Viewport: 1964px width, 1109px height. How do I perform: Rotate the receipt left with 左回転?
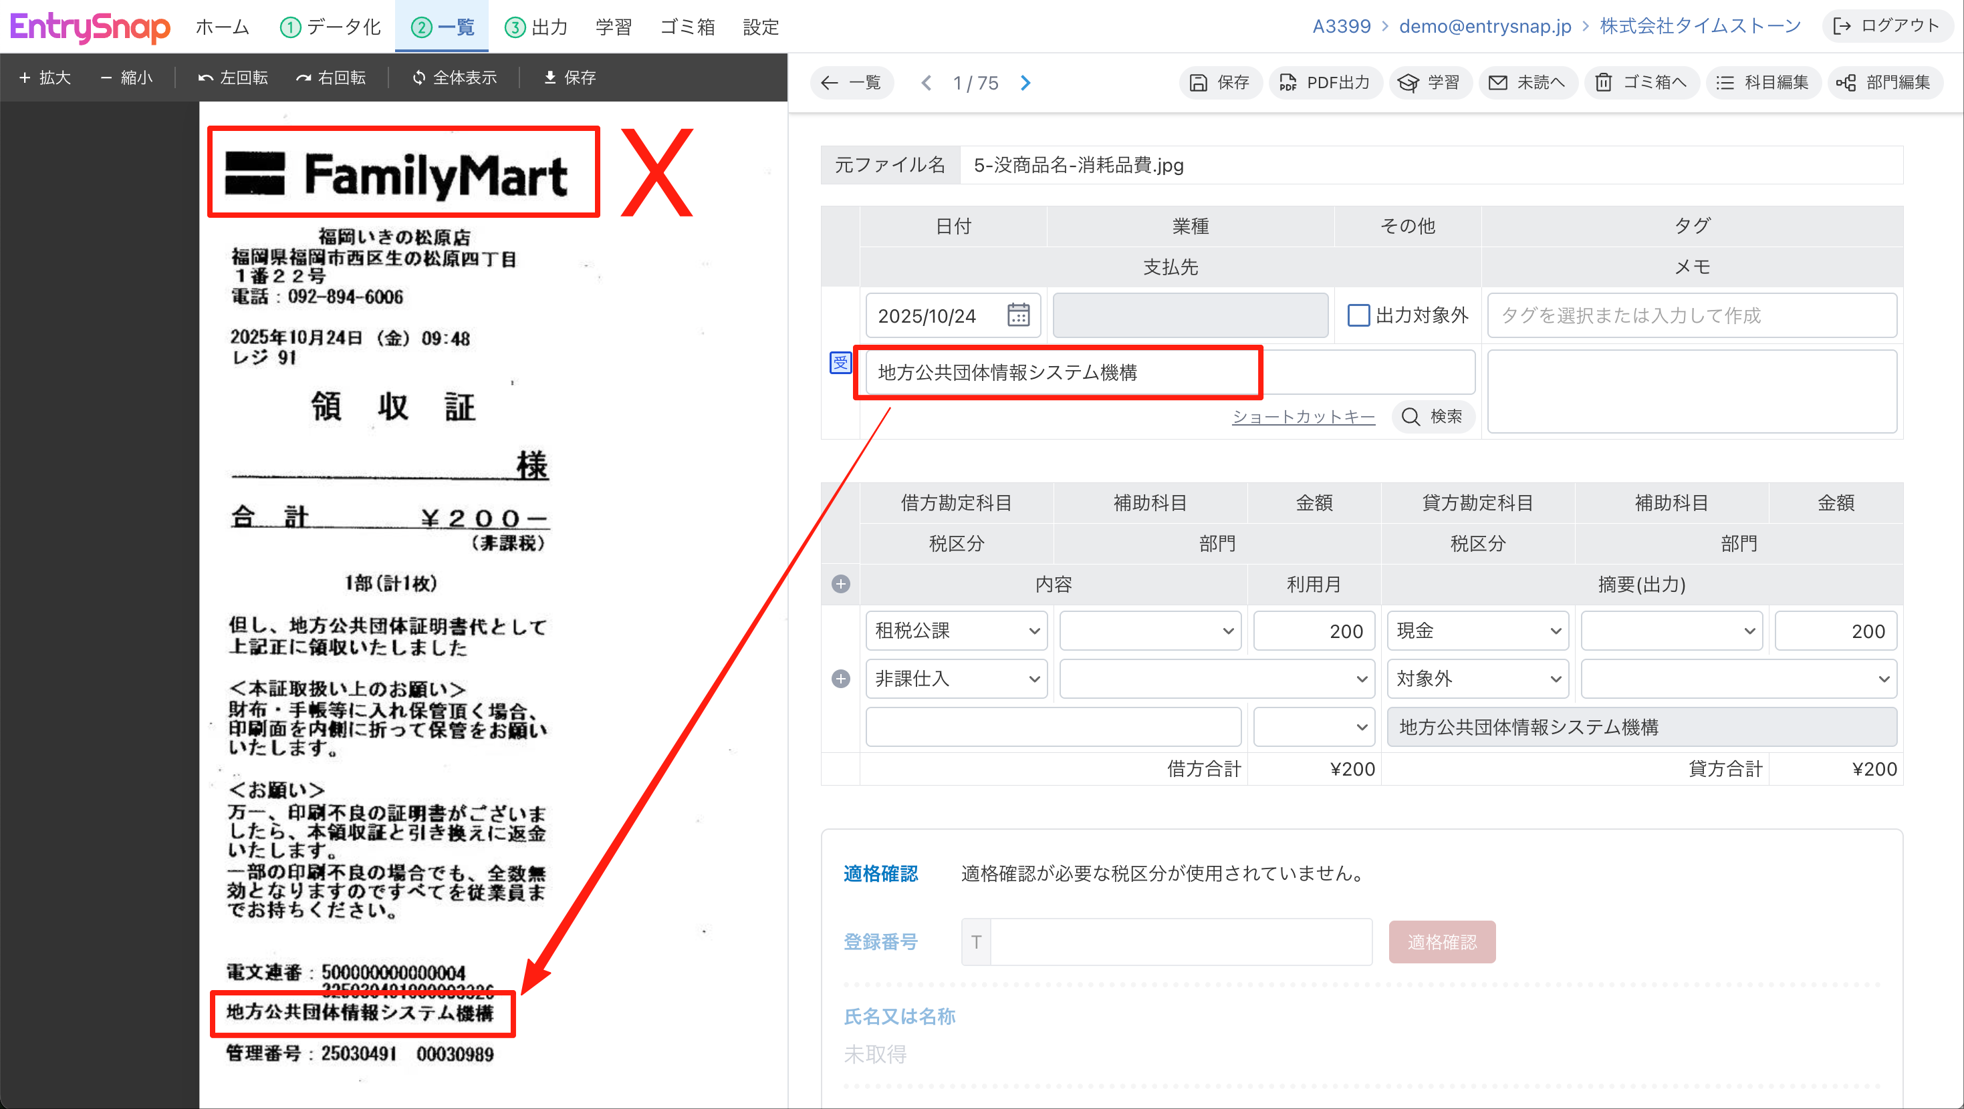click(x=233, y=77)
